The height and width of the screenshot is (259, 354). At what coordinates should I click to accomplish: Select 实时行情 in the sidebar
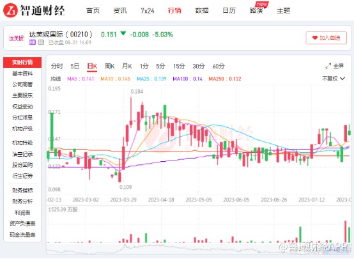[22, 63]
